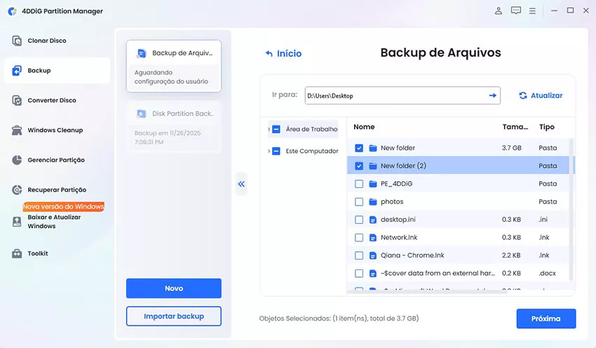Check the Qiana - Chrome.lnk checkbox

[359, 255]
